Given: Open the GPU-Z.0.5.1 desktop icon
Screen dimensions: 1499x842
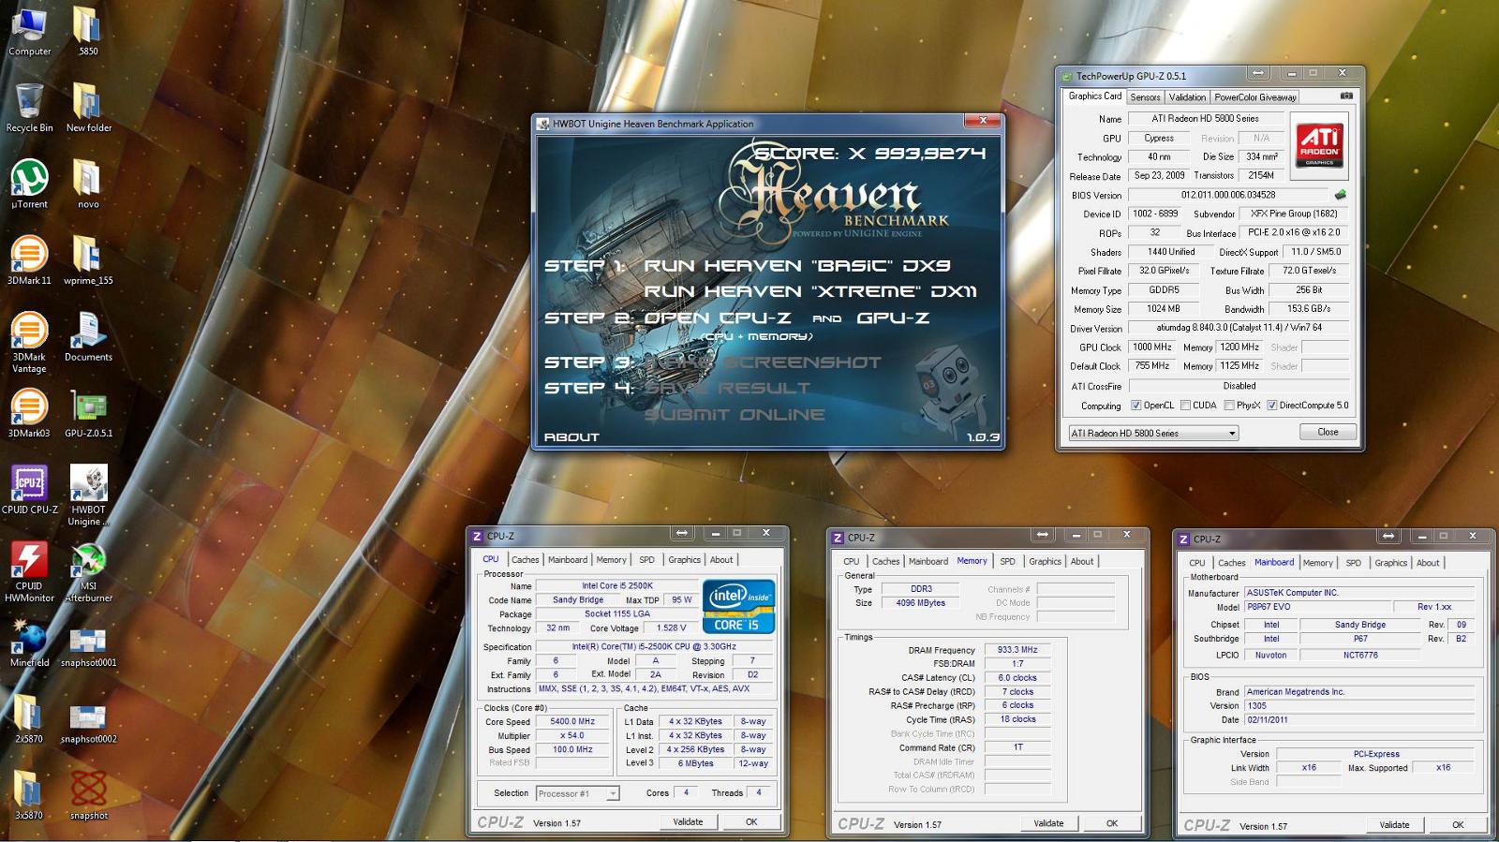Looking at the screenshot, I should (x=88, y=414).
